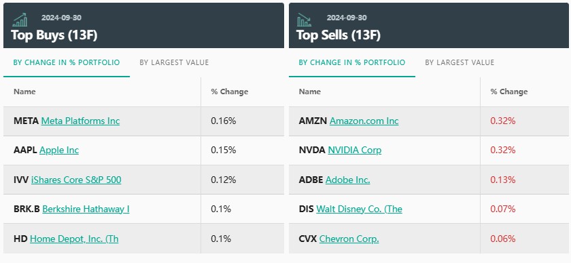The height and width of the screenshot is (263, 571).
Task: Click the % Change header in Top Buys
Action: pyautogui.click(x=230, y=92)
